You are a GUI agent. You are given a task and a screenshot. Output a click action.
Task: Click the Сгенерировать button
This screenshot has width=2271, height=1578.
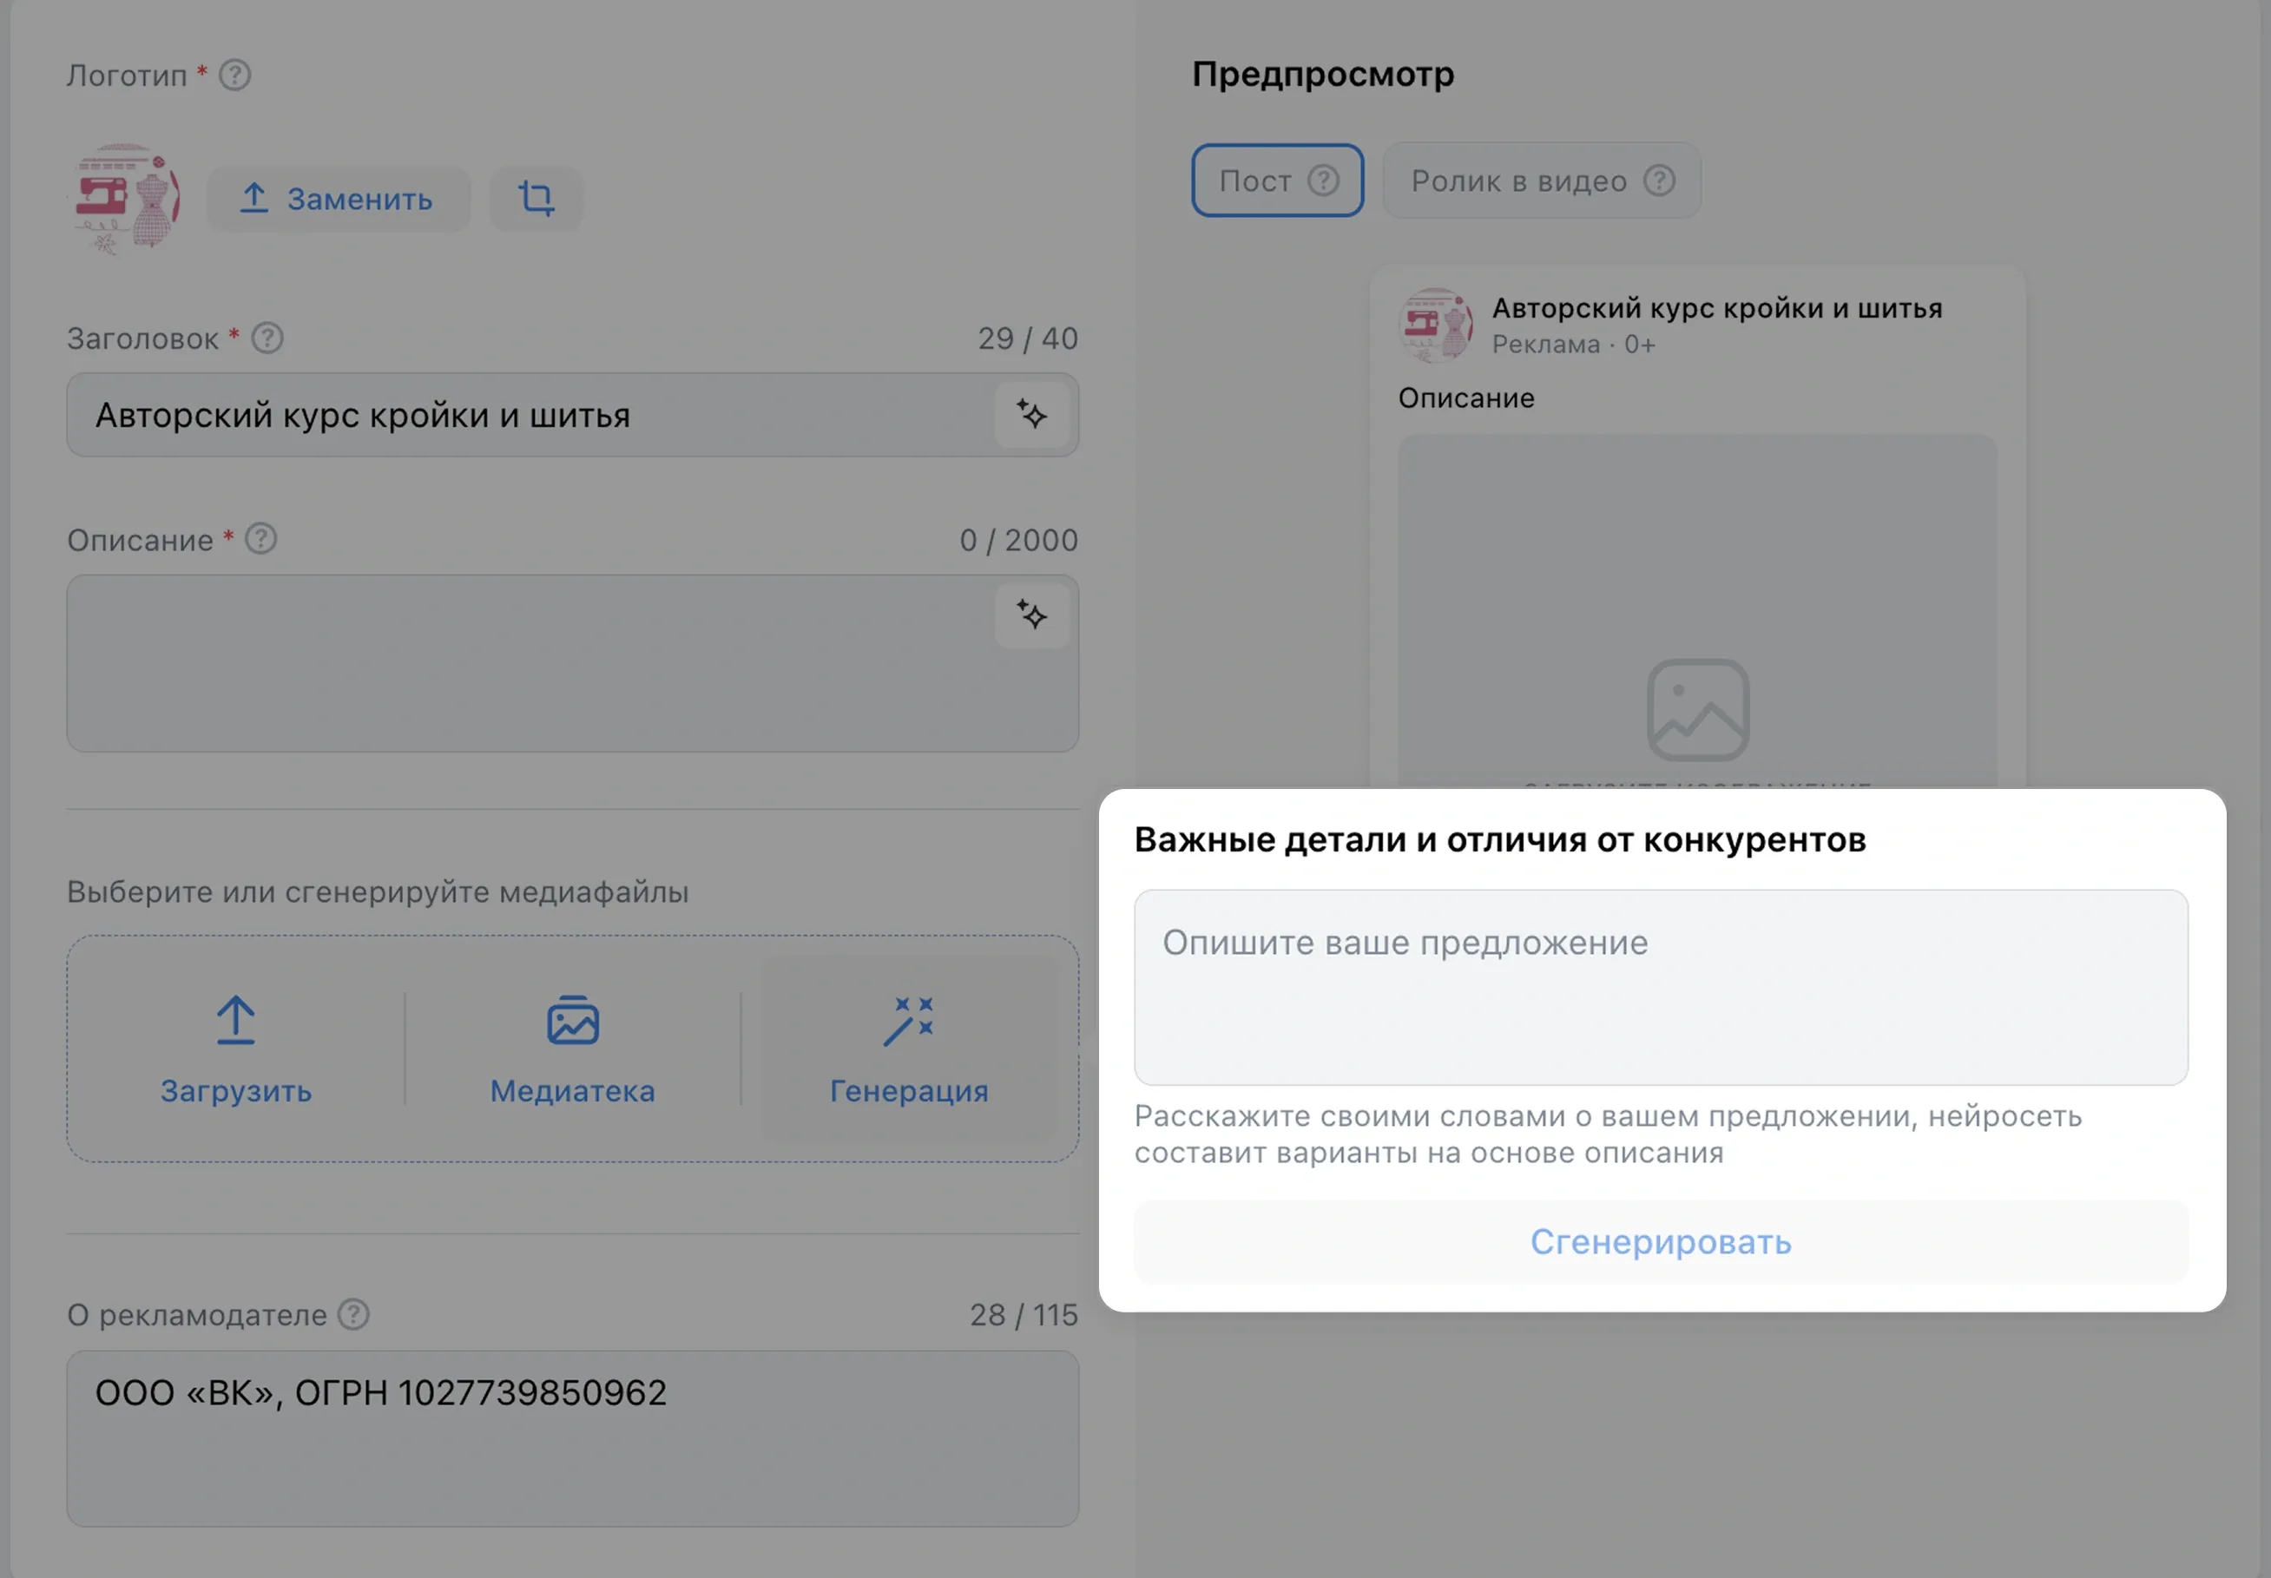click(x=1660, y=1242)
